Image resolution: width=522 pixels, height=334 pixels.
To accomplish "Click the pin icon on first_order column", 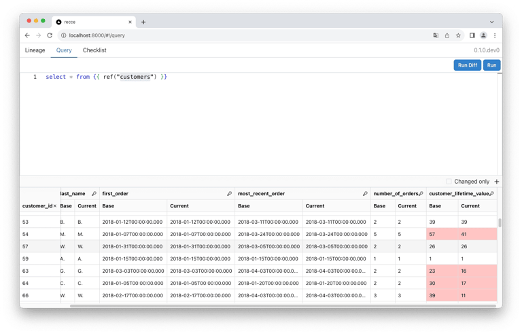I will 229,194.
